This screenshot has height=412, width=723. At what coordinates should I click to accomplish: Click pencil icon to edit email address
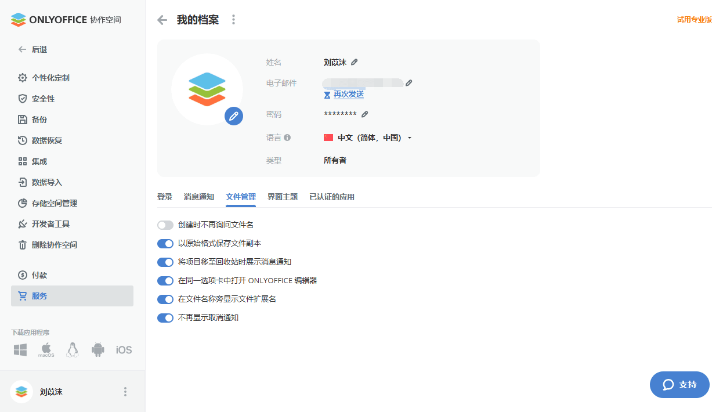[409, 83]
